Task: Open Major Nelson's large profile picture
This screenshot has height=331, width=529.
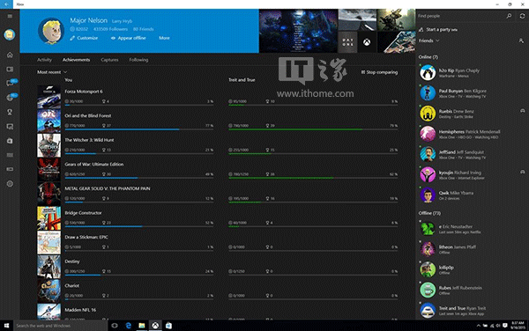Action: pos(51,31)
